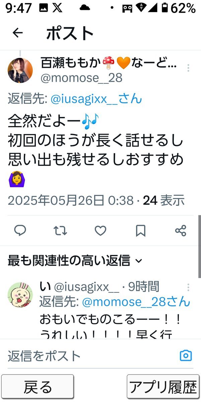Open the @iusagixx__ mention link in 返信先
The width and height of the screenshot is (201, 402).
coord(96,99)
